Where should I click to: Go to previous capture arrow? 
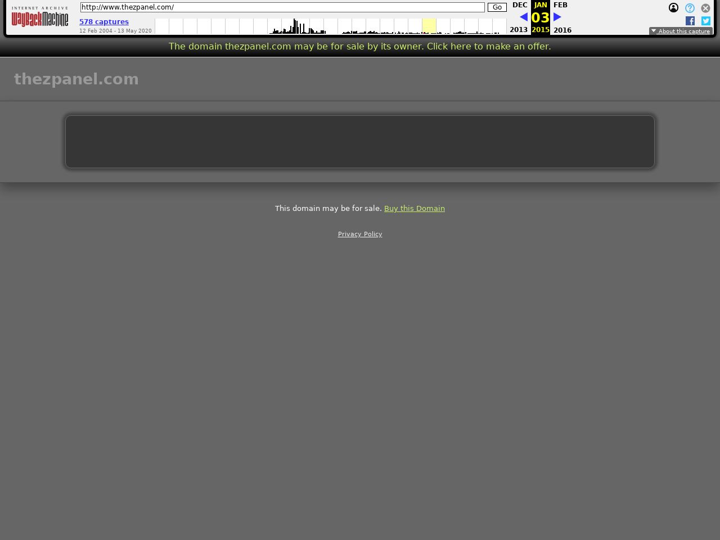[x=524, y=17]
